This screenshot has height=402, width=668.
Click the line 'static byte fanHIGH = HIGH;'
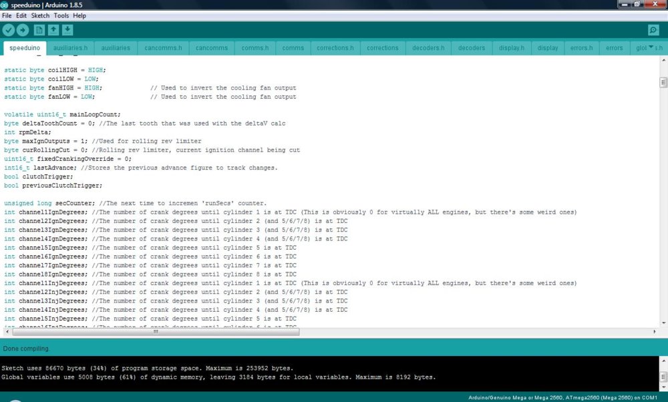point(53,87)
